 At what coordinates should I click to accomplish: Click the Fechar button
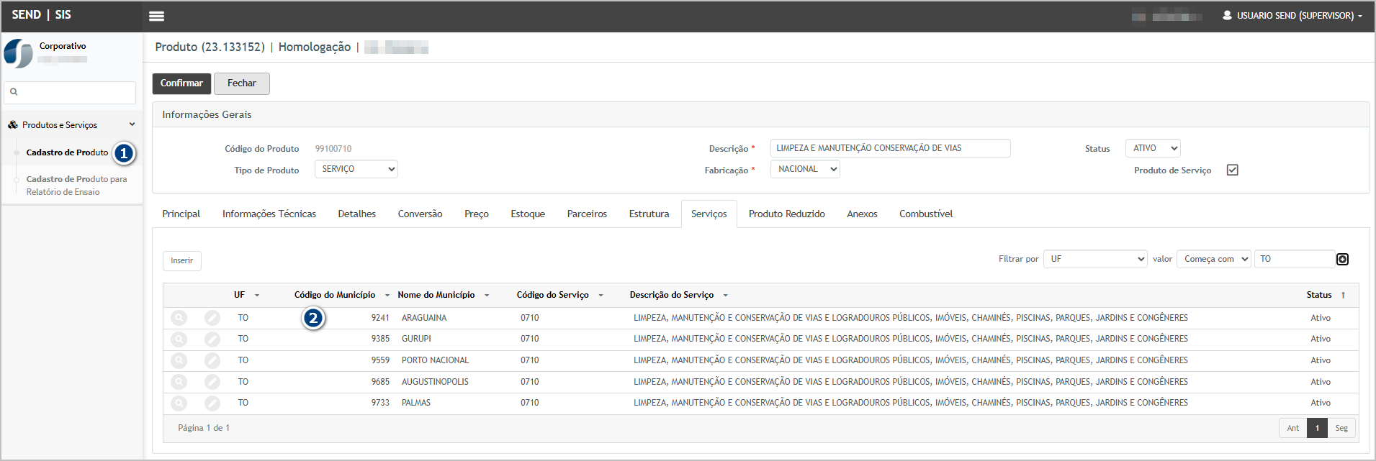[241, 83]
